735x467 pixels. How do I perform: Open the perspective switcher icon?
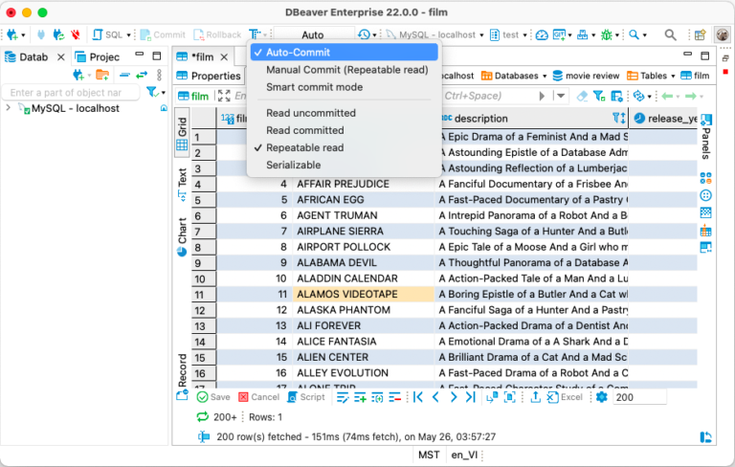click(700, 34)
